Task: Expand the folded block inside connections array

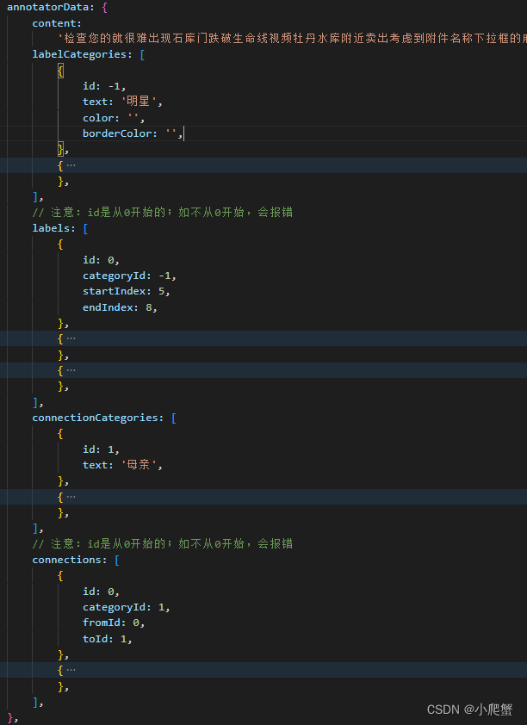Action: point(71,670)
